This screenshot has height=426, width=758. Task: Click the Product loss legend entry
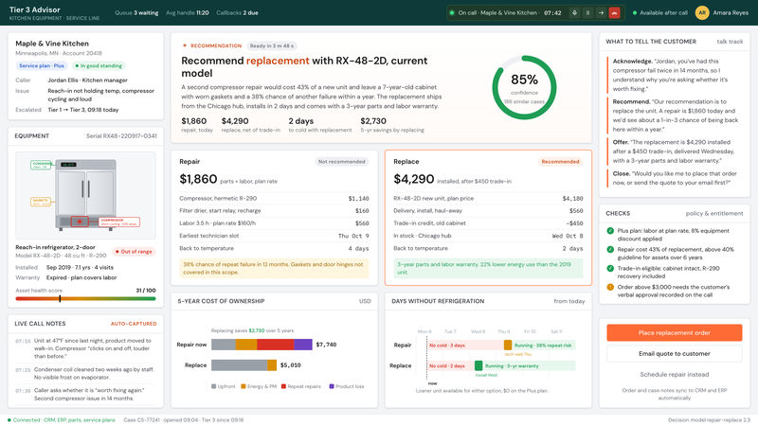[x=347, y=386]
